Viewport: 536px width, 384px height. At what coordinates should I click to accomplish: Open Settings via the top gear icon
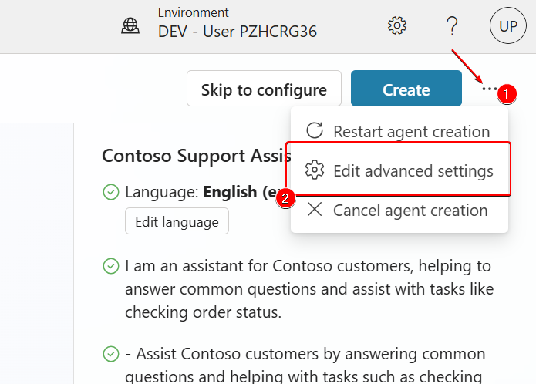pos(396,25)
